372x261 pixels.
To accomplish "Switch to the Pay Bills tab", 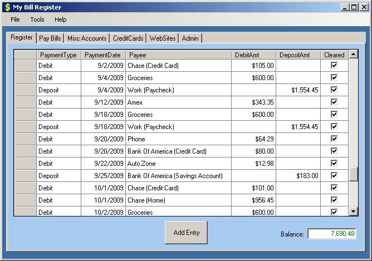I will point(50,38).
